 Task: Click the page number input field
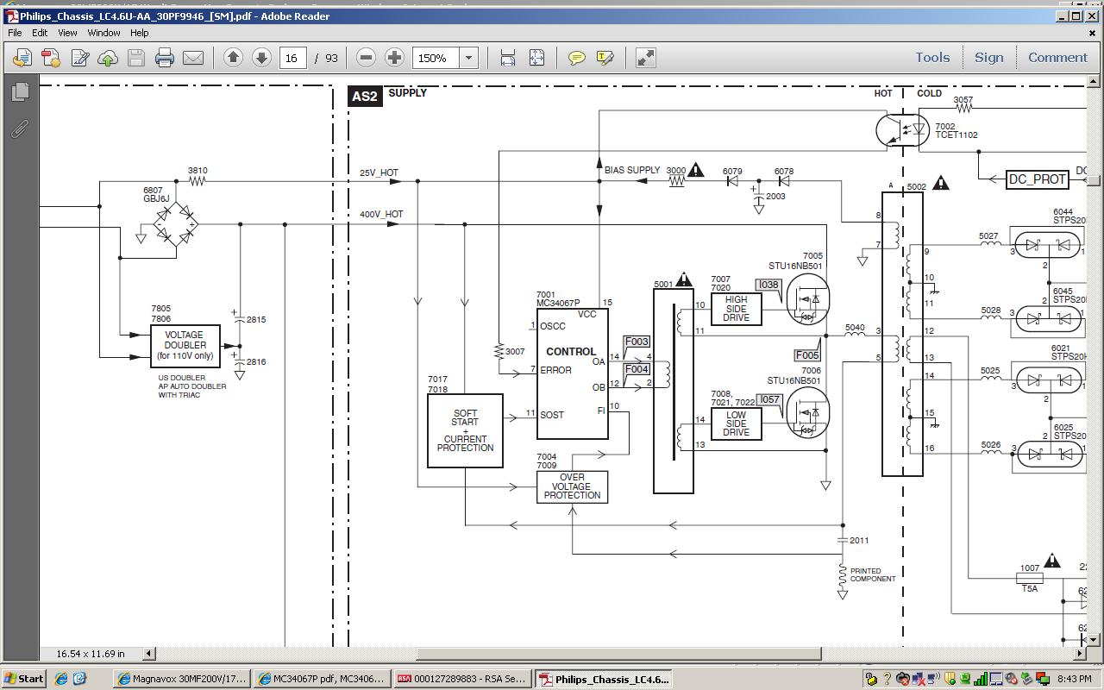[292, 58]
